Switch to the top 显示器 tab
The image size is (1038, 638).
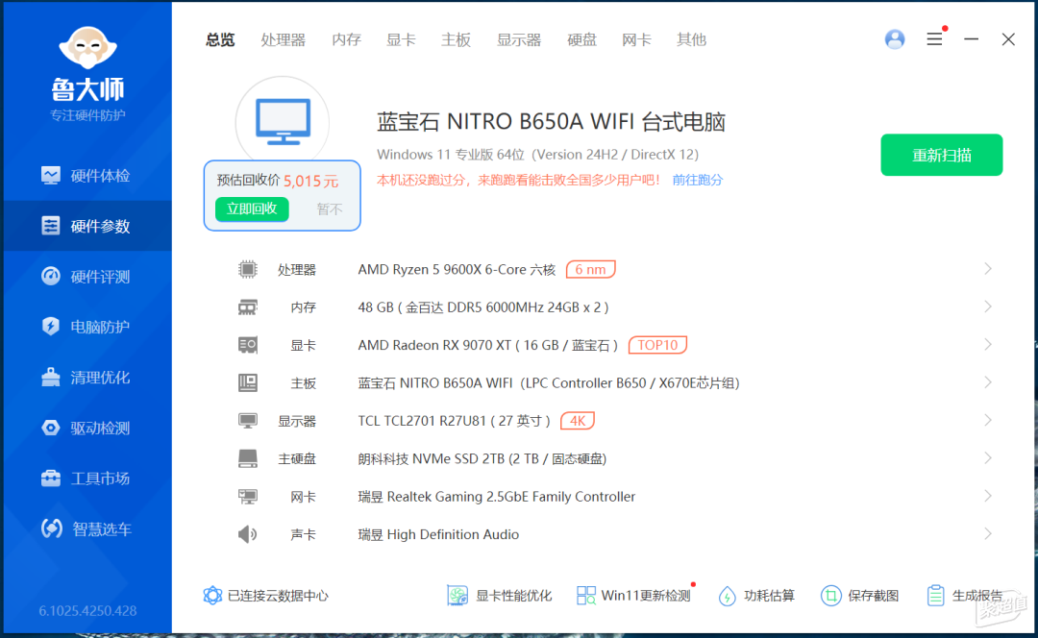(519, 39)
